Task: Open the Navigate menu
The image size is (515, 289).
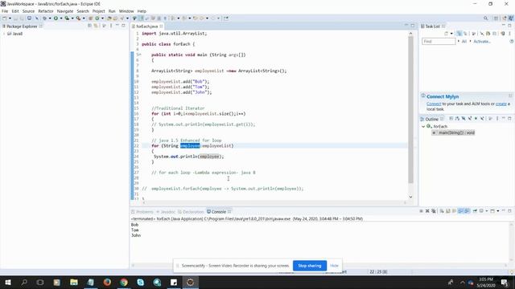Action: (65, 11)
